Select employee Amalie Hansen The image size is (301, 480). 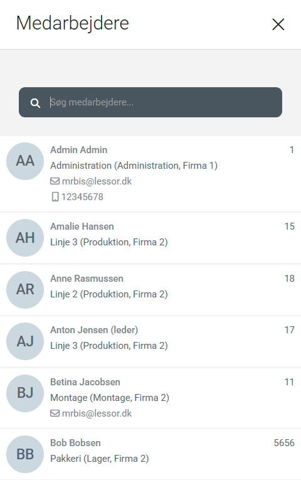click(x=150, y=238)
